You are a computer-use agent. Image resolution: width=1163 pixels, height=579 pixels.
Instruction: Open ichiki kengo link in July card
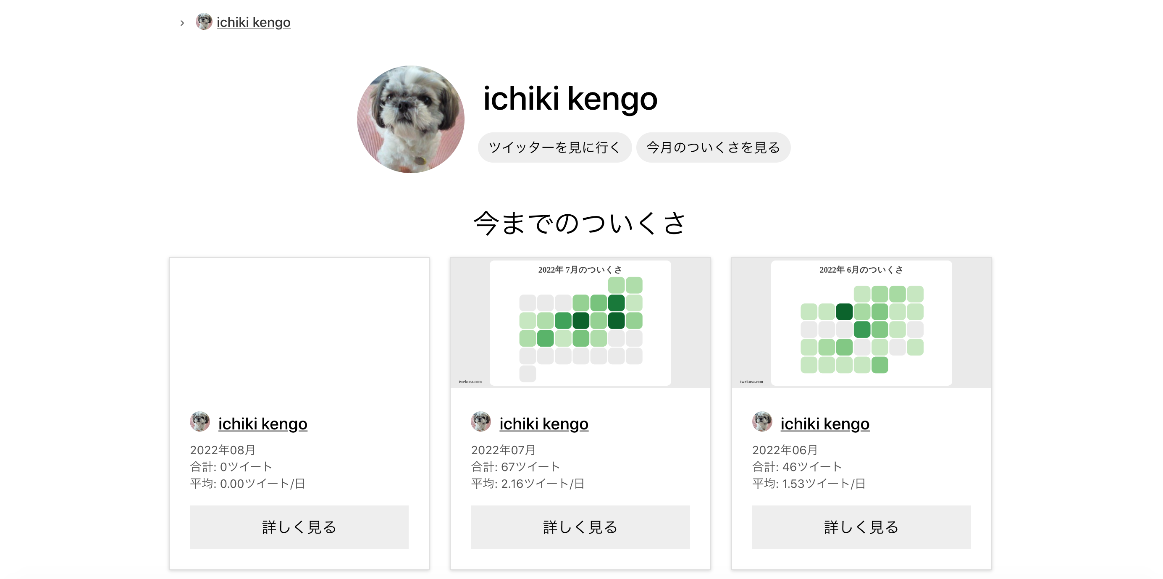click(x=544, y=424)
